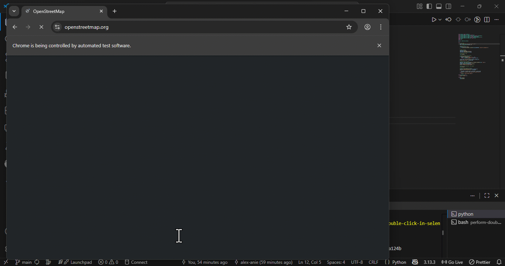
Task: Open Chrome's three-dot menu
Action: [381, 27]
